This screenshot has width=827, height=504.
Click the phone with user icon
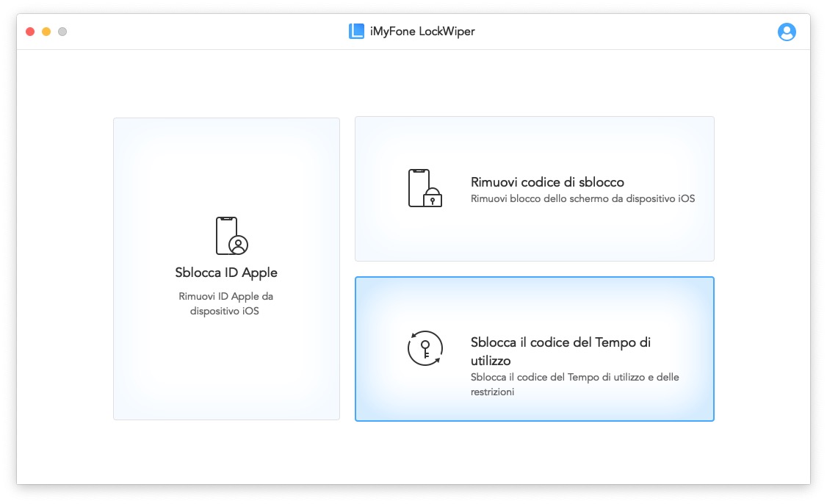tap(231, 235)
